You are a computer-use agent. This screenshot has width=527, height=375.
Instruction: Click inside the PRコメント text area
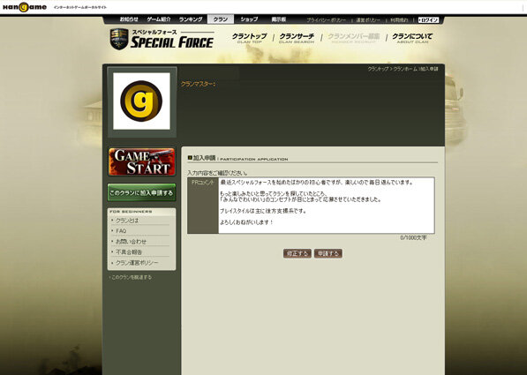tap(326, 206)
